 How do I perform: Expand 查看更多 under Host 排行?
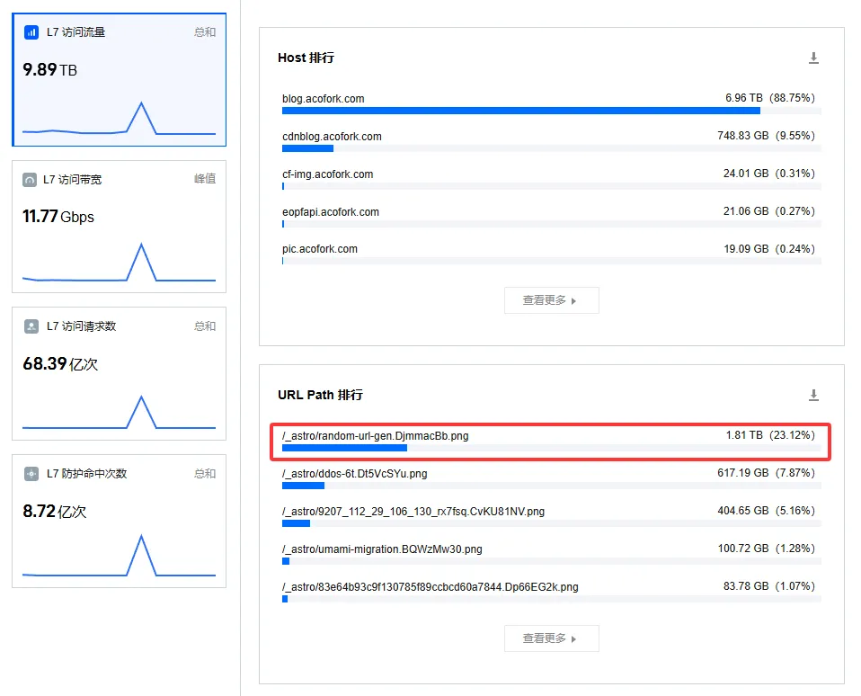pos(551,300)
